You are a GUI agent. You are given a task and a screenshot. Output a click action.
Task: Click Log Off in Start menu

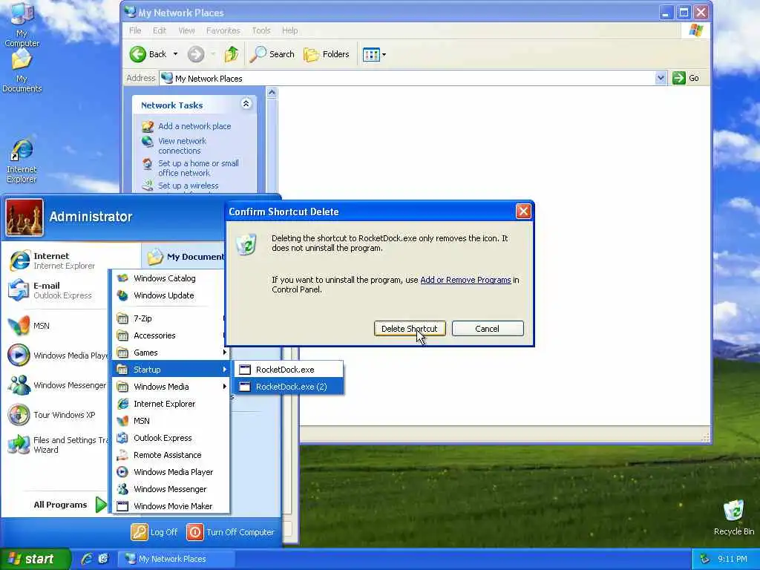coord(154,532)
